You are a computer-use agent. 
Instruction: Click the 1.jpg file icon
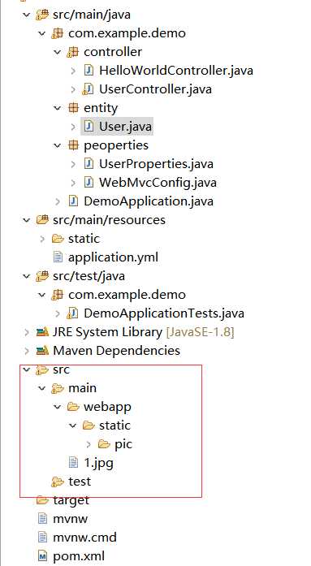73,463
